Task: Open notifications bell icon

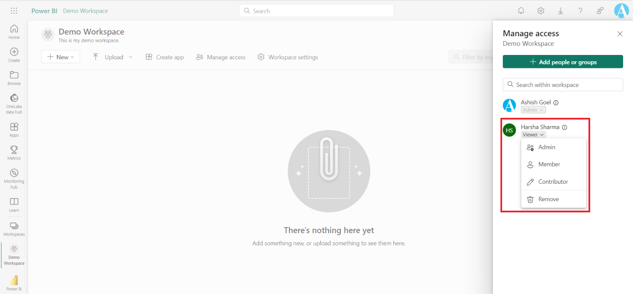Action: (521, 11)
